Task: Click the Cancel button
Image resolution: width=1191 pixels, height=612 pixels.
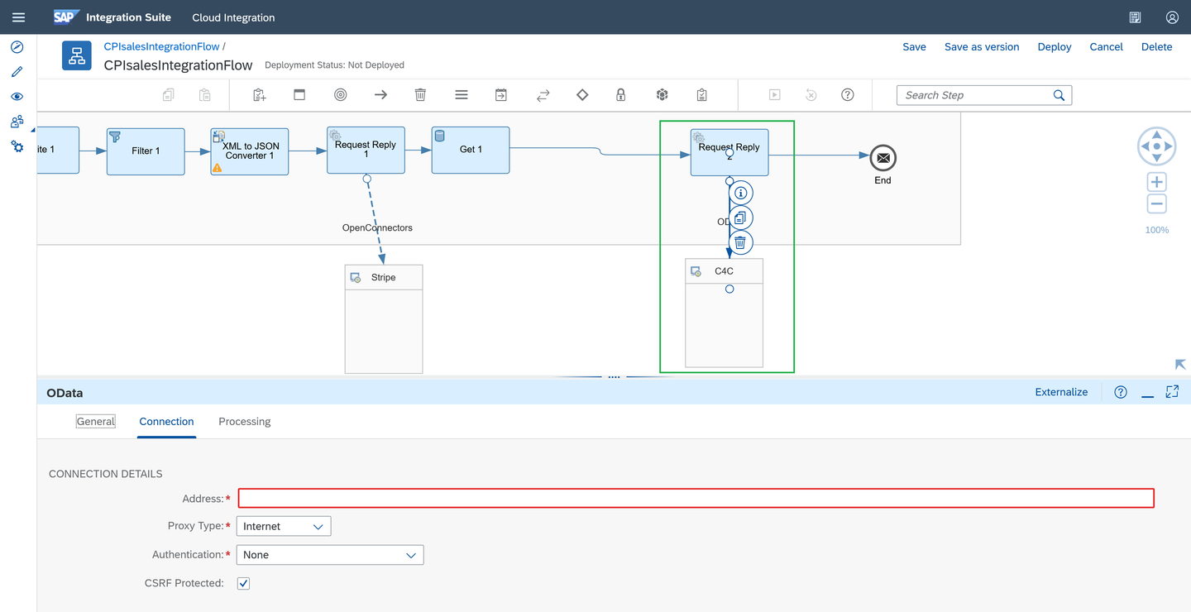Action: (x=1106, y=47)
